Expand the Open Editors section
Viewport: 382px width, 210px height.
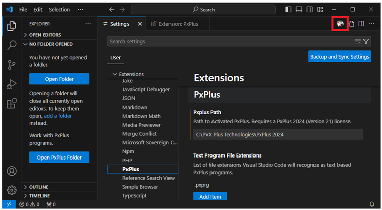pos(45,35)
